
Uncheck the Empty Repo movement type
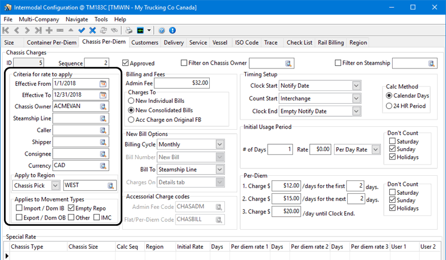[x=71, y=208]
